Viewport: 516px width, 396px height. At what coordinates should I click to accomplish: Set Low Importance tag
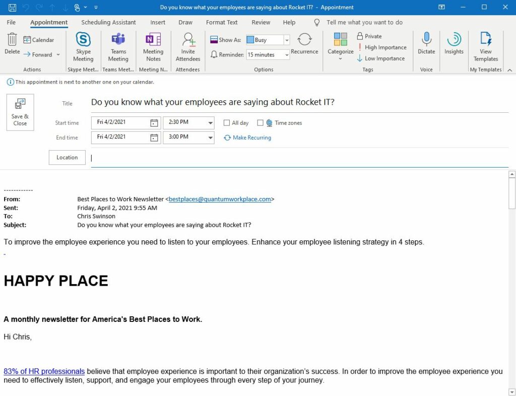coord(381,58)
